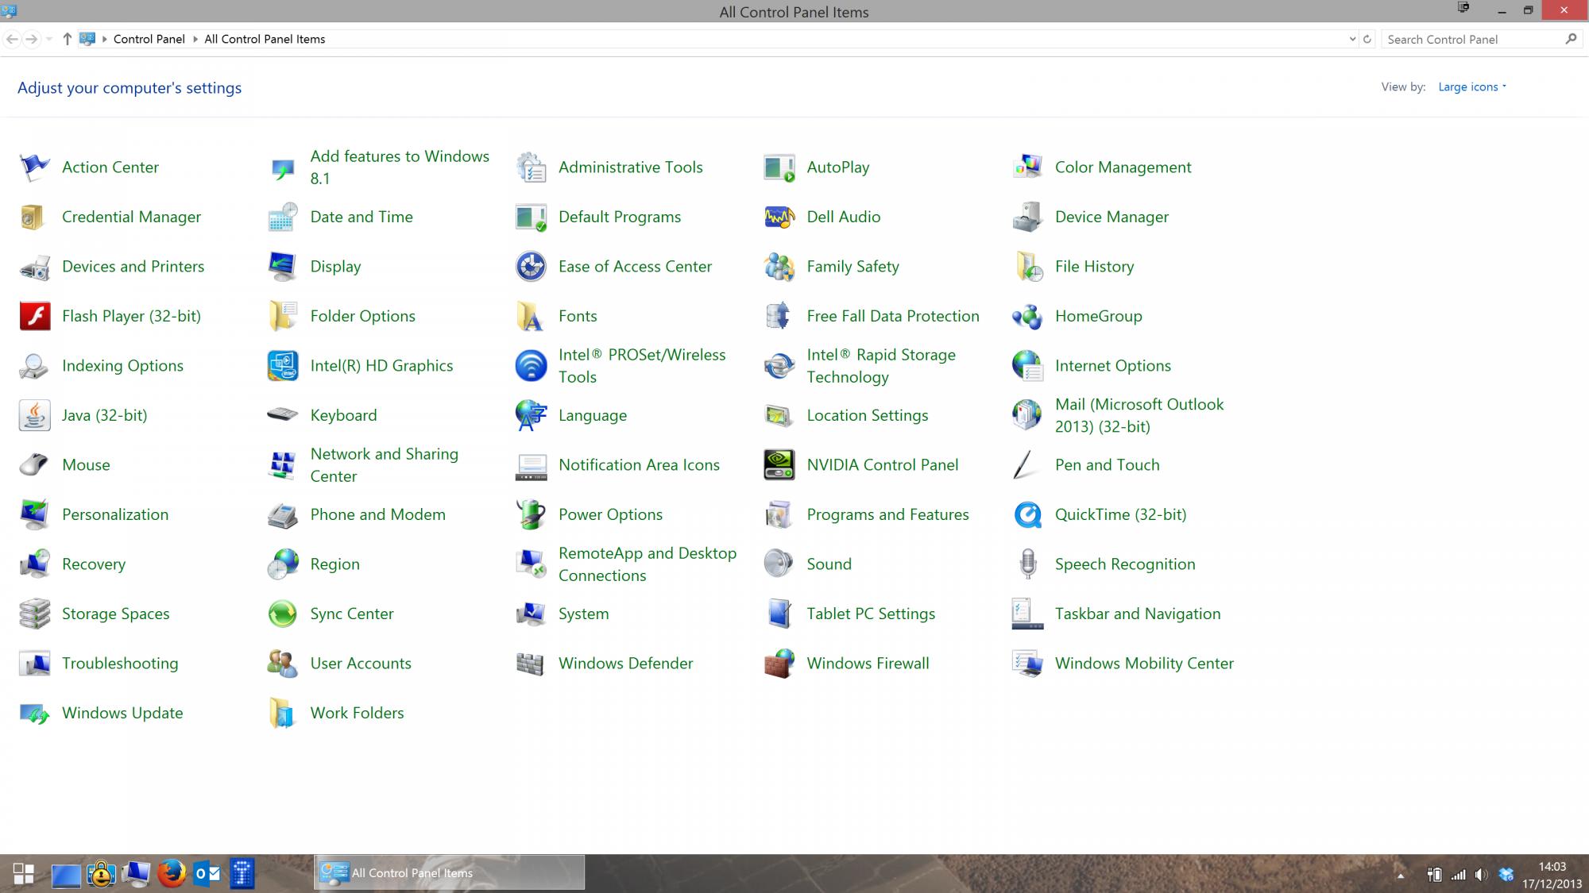The width and height of the screenshot is (1589, 893).
Task: Click the Credential Manager safe icon
Action: [34, 217]
